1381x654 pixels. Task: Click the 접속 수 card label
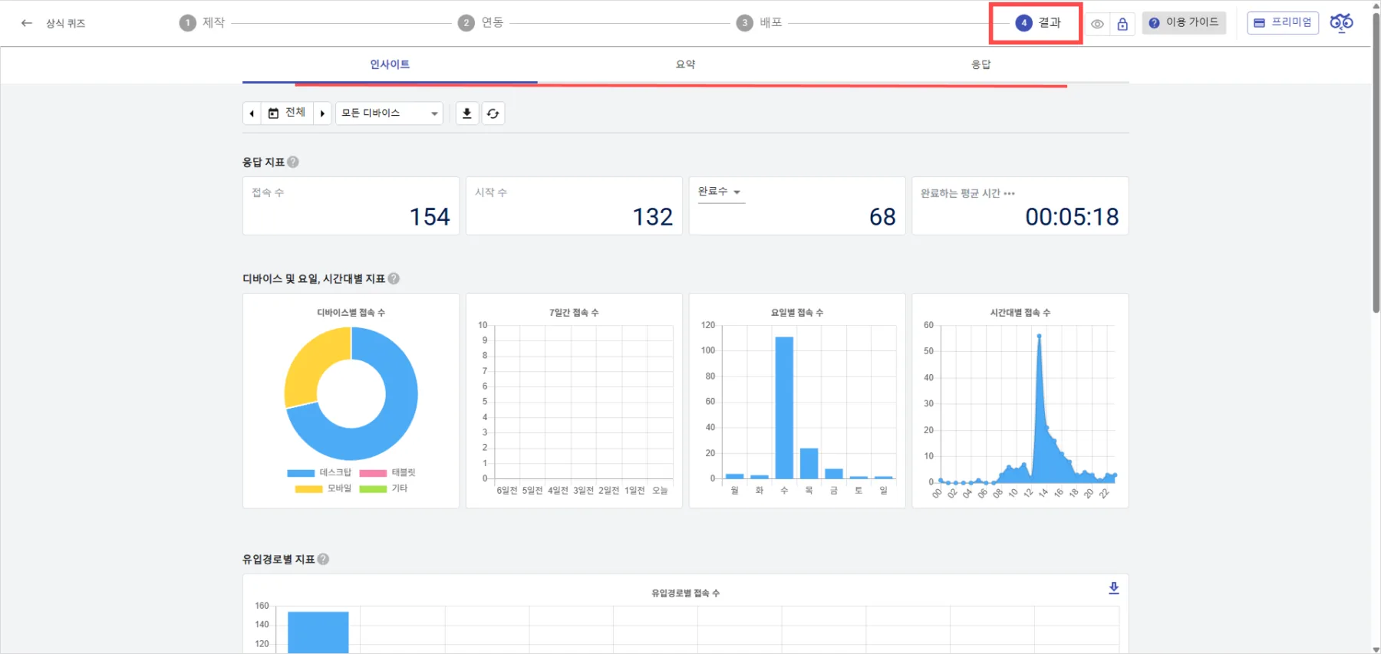point(268,192)
